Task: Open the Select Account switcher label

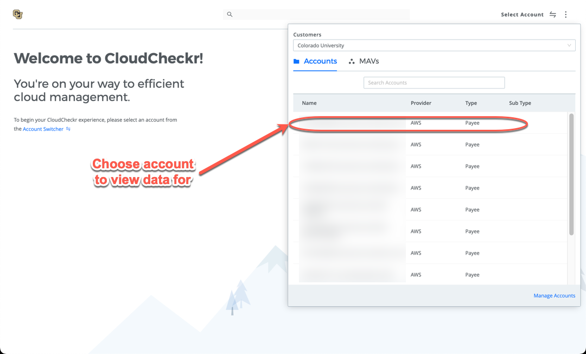Action: point(522,15)
